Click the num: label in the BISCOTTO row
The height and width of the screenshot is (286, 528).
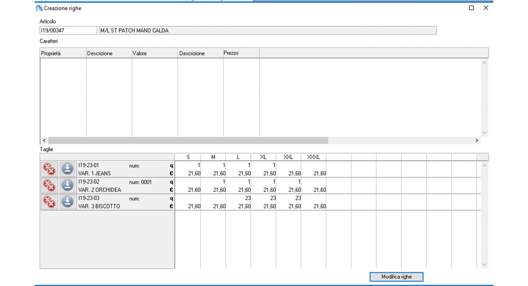point(134,198)
